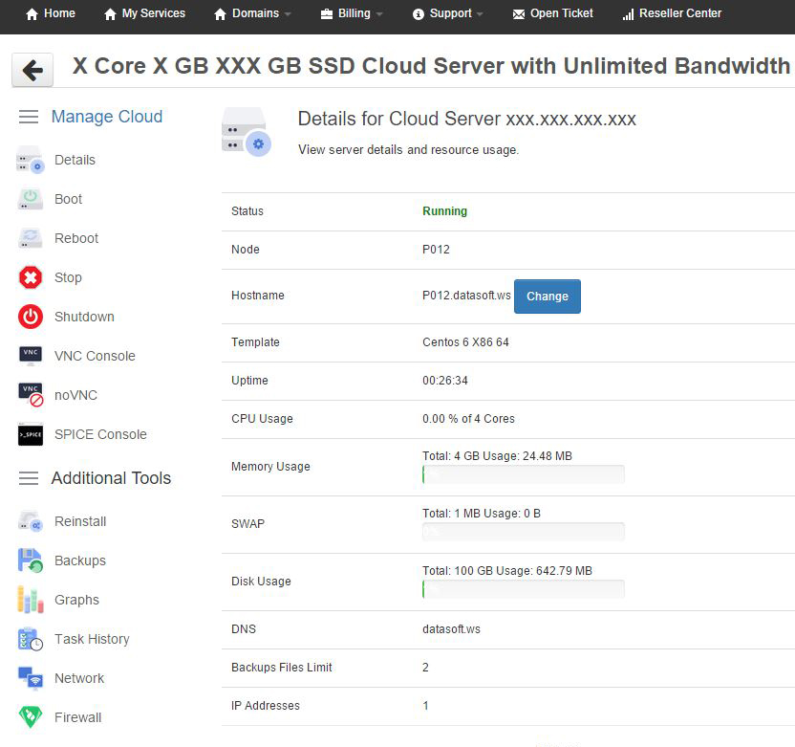Expand the Domains dropdown menu

[x=253, y=14]
